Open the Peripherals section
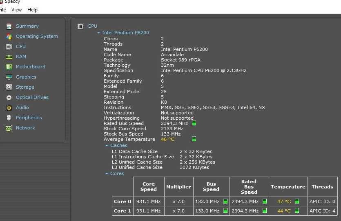This screenshot has width=341, height=221. pos(29,118)
